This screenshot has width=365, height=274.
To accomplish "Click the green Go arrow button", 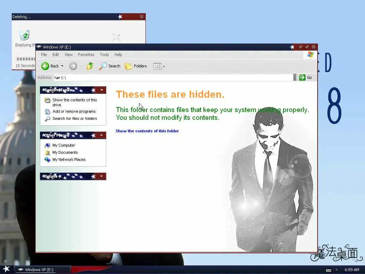I will tap(302, 77).
